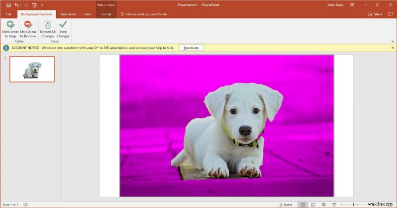Save the presentation from quick access toolbar
The height and width of the screenshot is (208, 397).
pos(8,4)
